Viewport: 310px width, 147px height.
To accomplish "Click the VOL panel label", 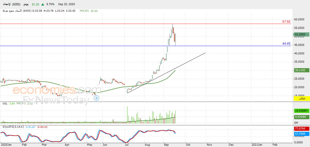I will pyautogui.click(x=5, y=103).
